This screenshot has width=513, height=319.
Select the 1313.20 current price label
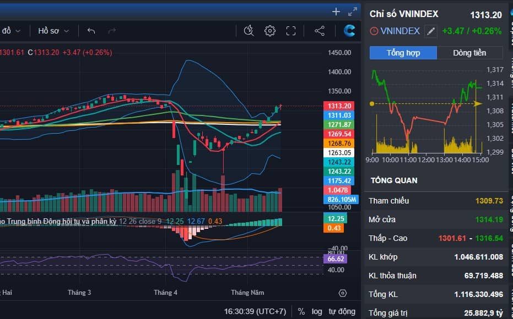[x=339, y=106]
